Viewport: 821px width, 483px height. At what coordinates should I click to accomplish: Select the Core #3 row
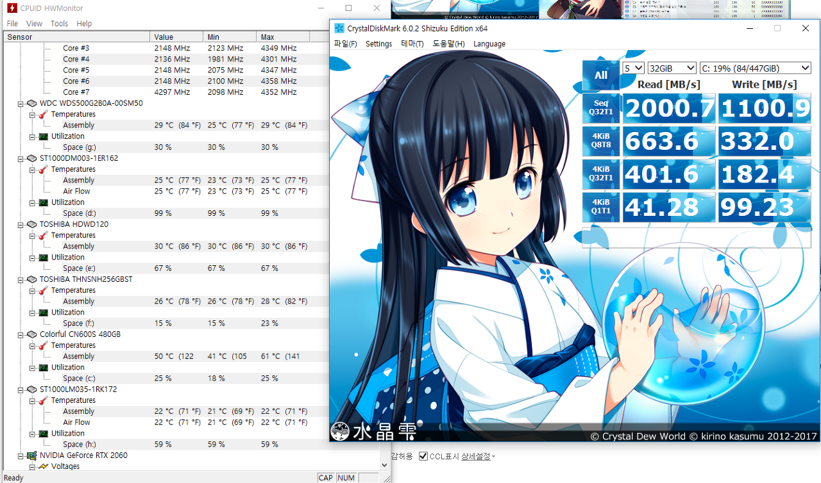pos(164,48)
